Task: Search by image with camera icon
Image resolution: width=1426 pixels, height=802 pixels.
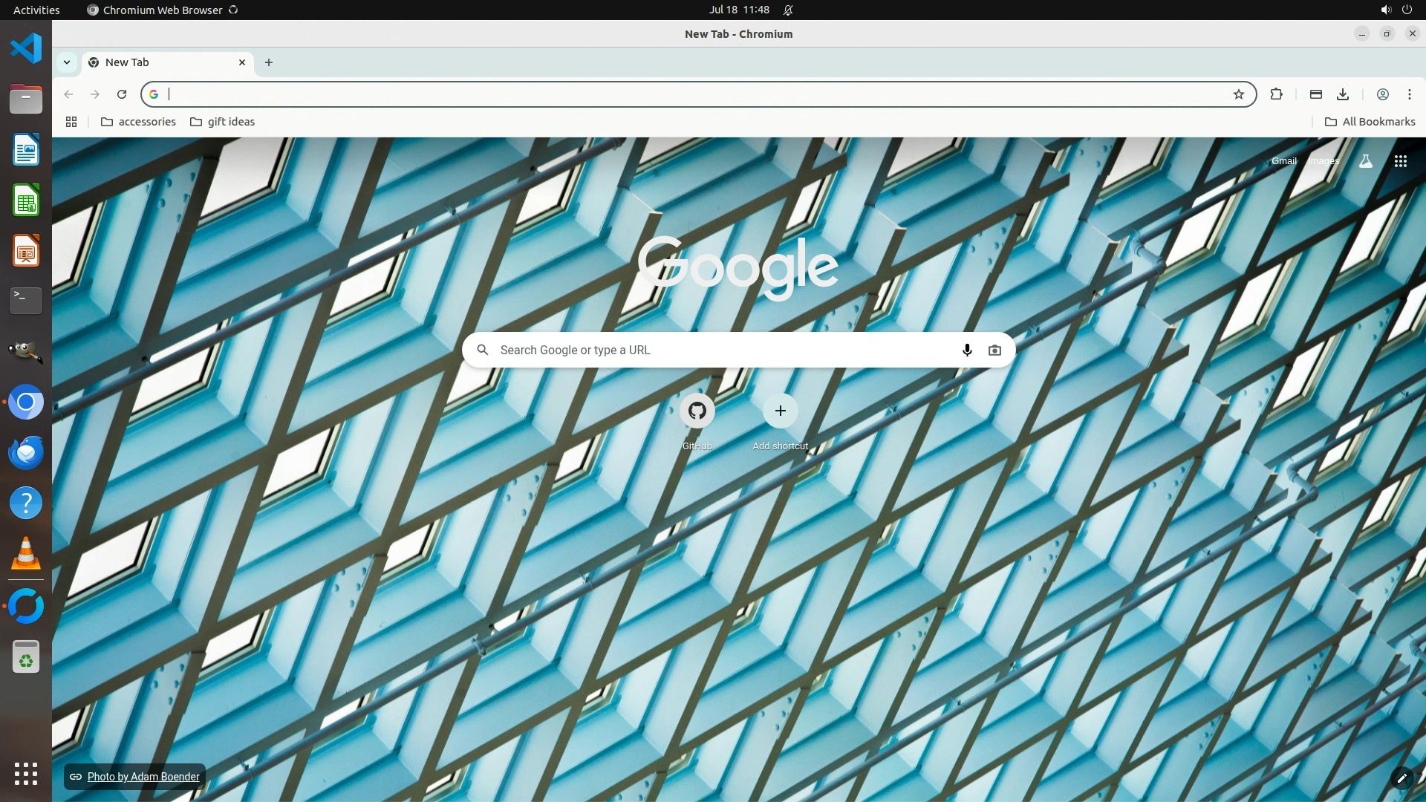Action: (994, 350)
